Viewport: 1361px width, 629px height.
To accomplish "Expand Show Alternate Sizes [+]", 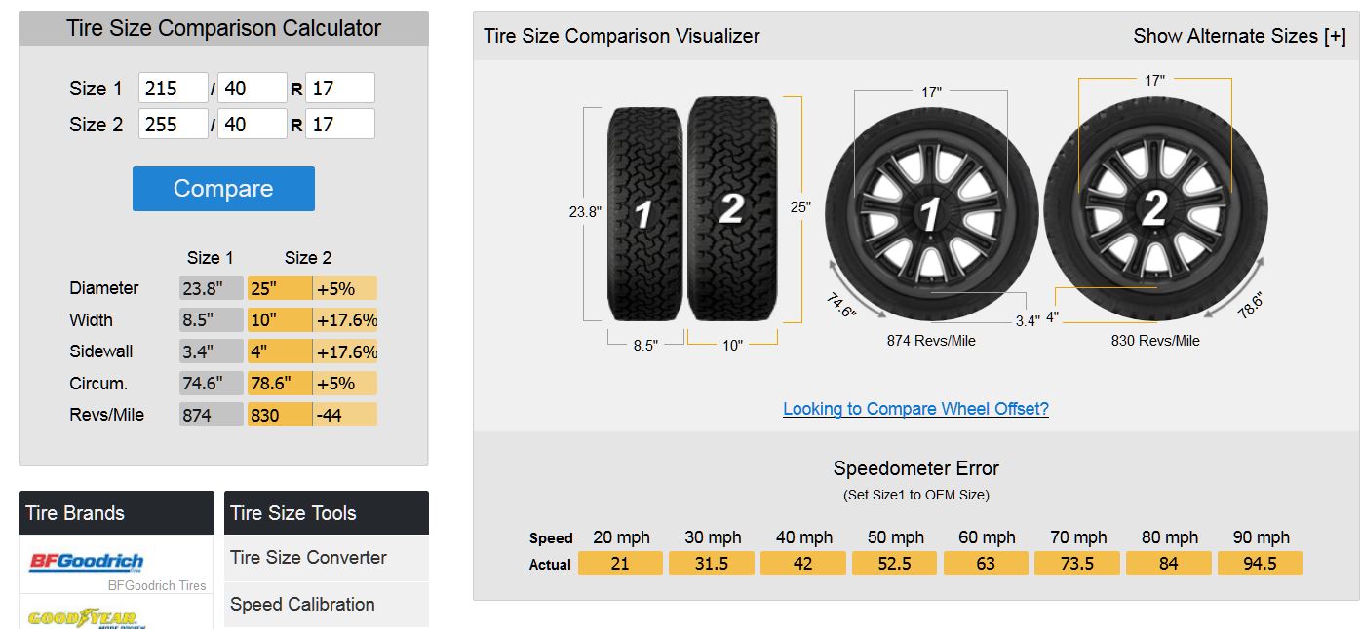I will 1239,36.
